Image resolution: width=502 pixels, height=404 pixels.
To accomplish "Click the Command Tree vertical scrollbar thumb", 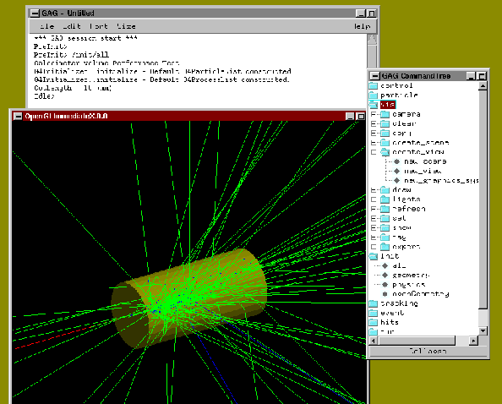I will tap(483, 199).
